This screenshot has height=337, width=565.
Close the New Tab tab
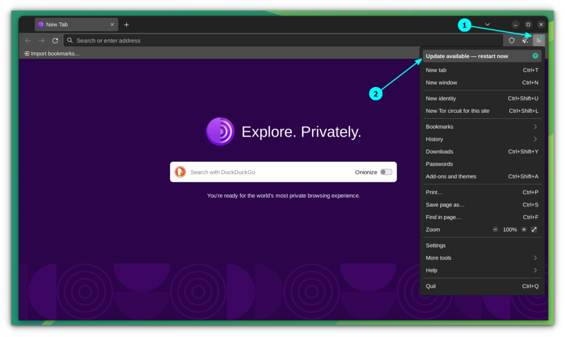[x=112, y=24]
